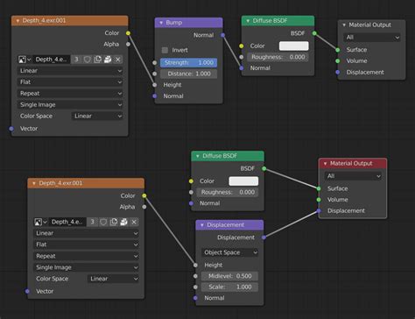Image resolution: width=415 pixels, height=319 pixels.
Task: Open Repeat dropdown in Displacement-linked image node
Action: pos(86,256)
